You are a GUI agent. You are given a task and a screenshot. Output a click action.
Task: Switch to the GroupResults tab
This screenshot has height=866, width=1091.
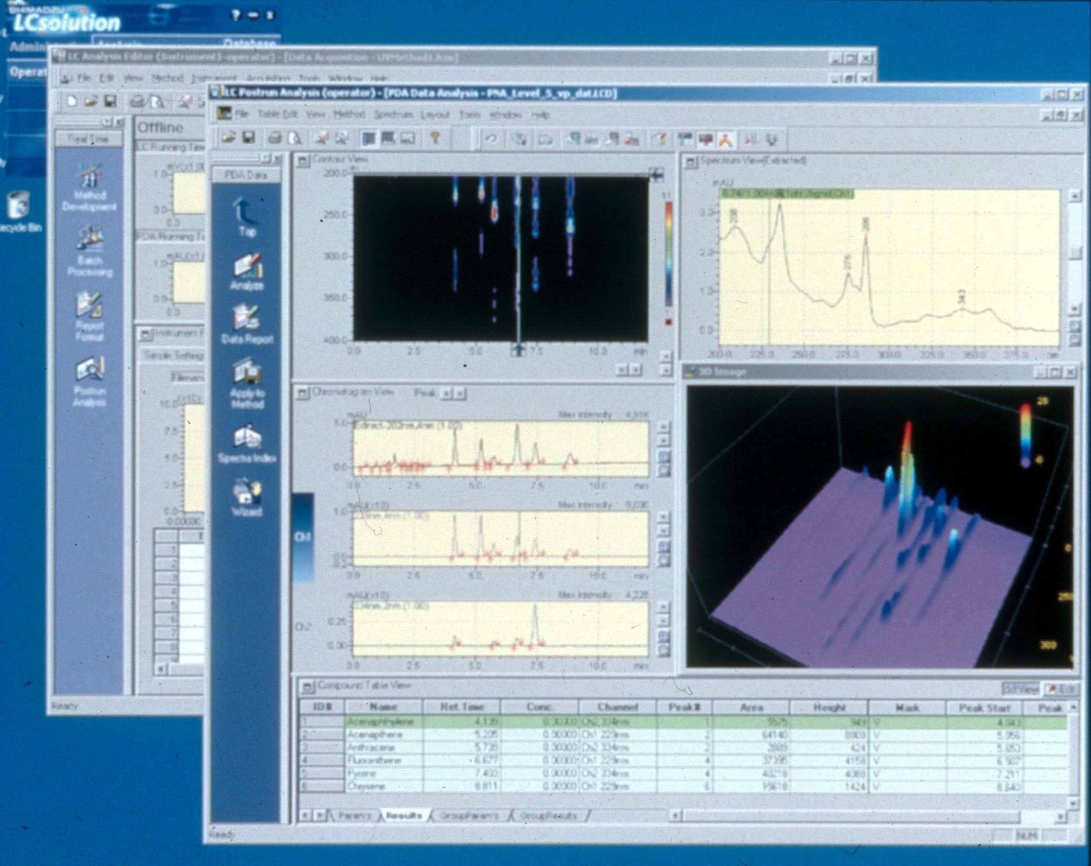[548, 817]
